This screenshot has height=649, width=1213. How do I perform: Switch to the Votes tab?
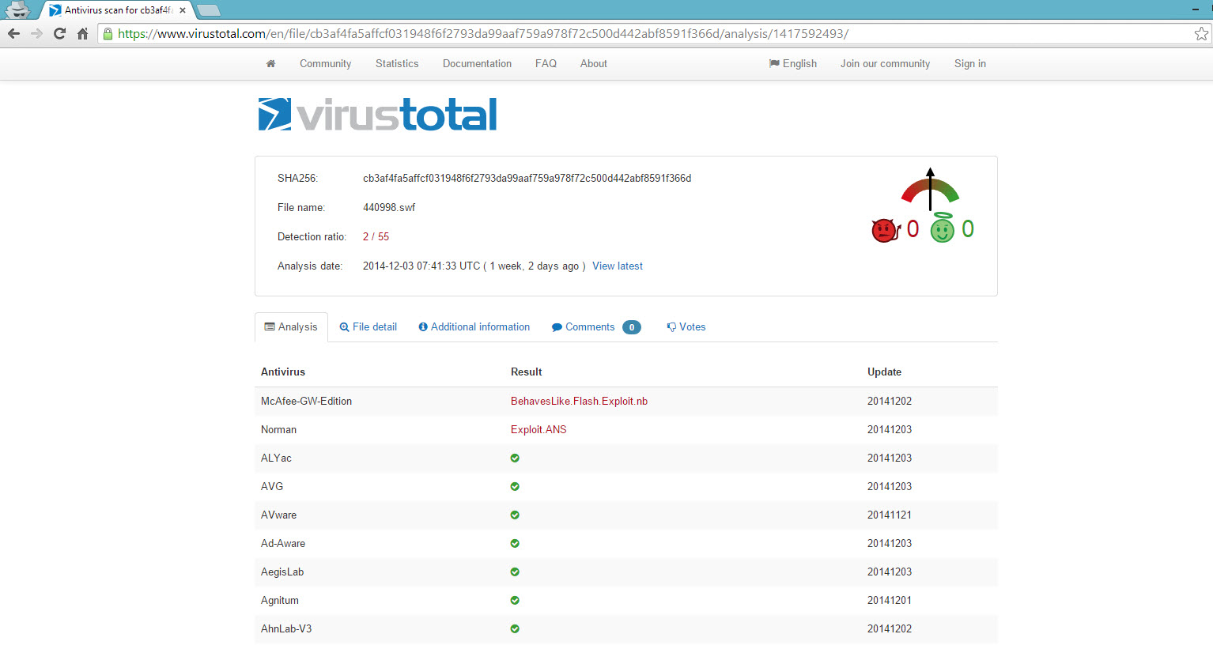(x=686, y=326)
